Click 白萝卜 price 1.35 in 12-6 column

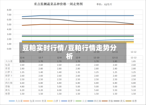tap(22, 72)
